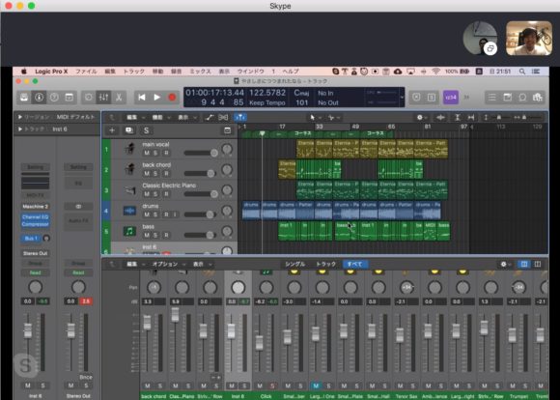Open the ウインドウ menu
This screenshot has width=560, height=400.
coord(251,71)
